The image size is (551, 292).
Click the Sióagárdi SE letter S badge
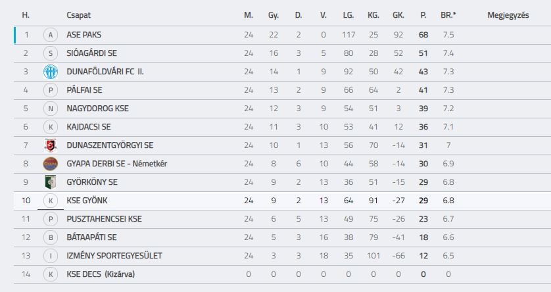pyautogui.click(x=51, y=53)
